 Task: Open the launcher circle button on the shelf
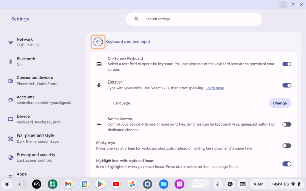7,184
